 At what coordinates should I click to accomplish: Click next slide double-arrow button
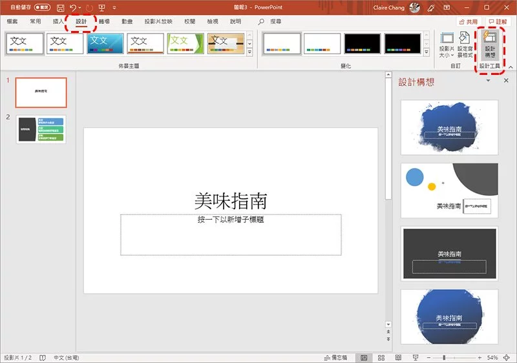coord(388,339)
